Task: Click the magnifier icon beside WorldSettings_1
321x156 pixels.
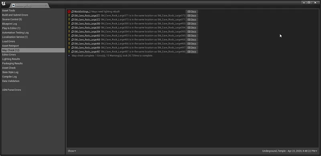Action: pyautogui.click(x=73, y=12)
